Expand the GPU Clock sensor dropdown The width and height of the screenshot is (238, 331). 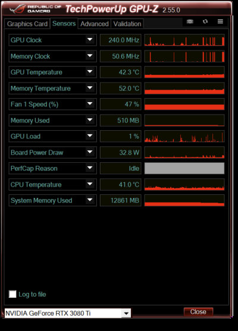(x=90, y=40)
